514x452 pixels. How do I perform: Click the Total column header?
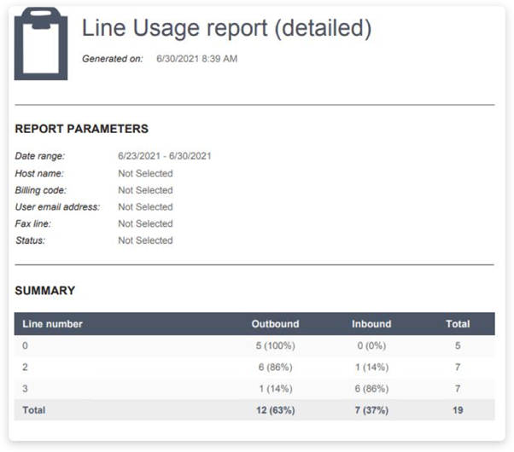click(x=458, y=324)
